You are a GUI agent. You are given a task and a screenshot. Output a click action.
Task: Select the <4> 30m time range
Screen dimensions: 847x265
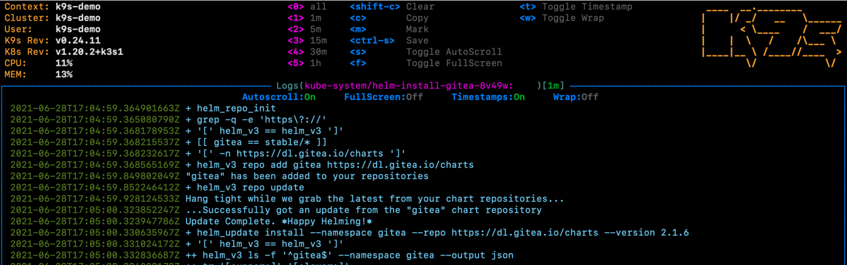tap(307, 52)
